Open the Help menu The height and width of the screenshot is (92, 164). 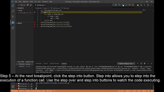point(51,2)
